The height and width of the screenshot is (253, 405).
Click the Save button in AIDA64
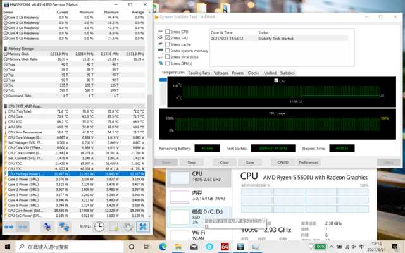tap(250, 163)
